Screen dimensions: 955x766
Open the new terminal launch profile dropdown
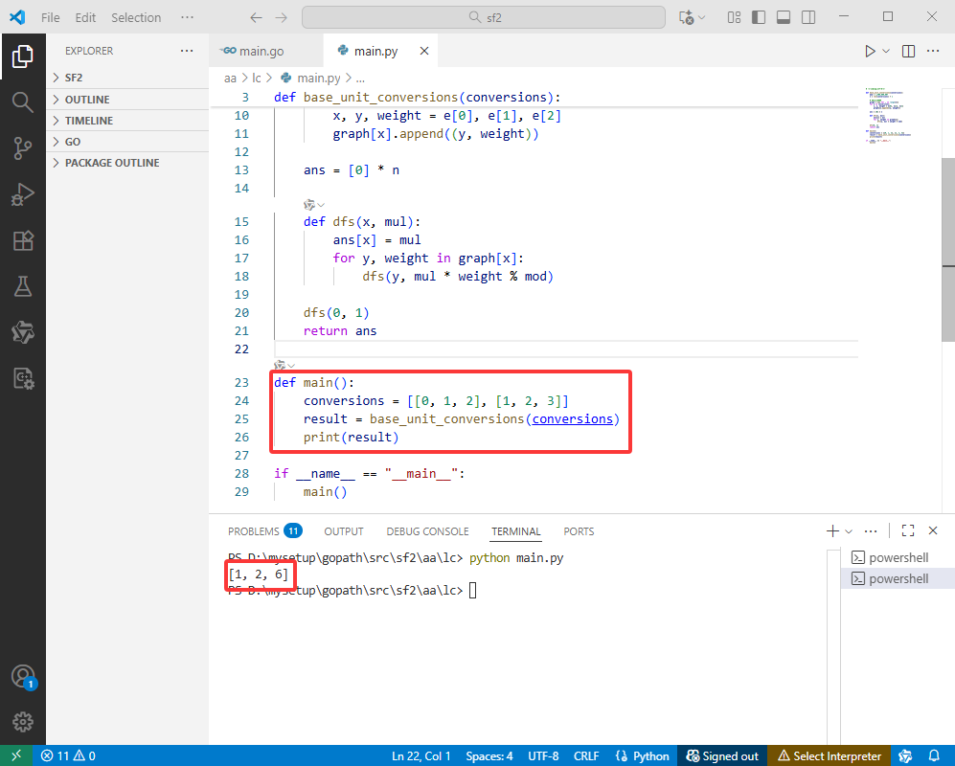click(x=849, y=531)
